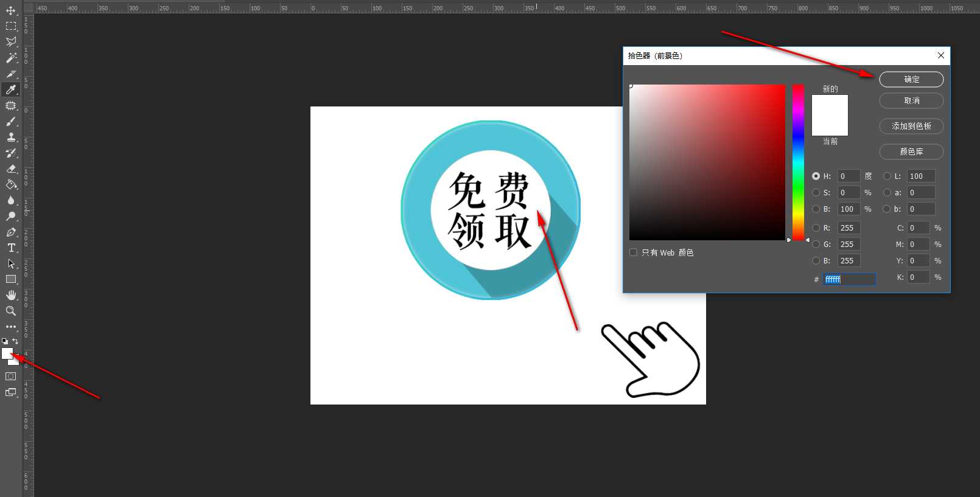Select the R red radio button

(816, 228)
